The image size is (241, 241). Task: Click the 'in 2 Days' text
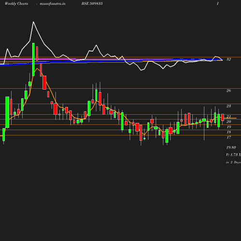[x=233, y=162]
